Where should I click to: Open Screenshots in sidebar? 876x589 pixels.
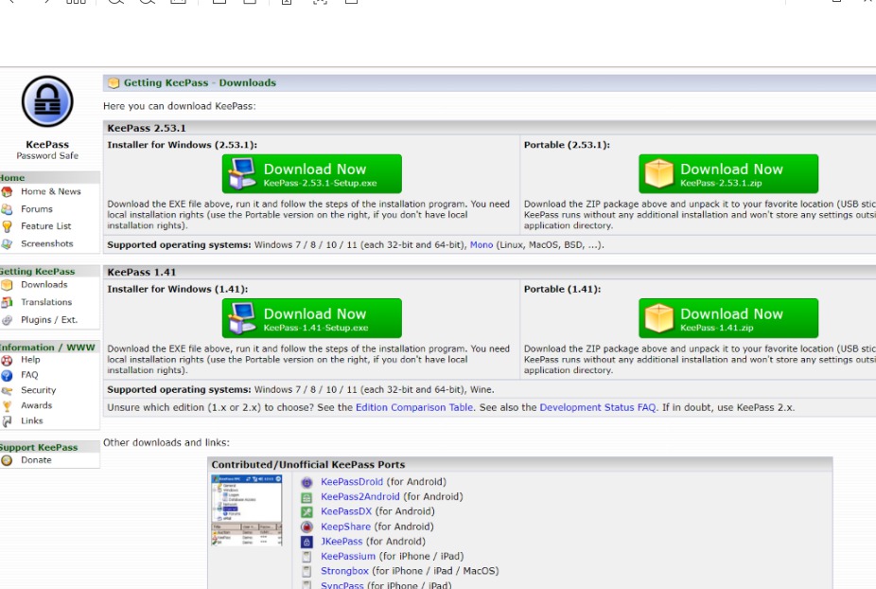coord(47,243)
